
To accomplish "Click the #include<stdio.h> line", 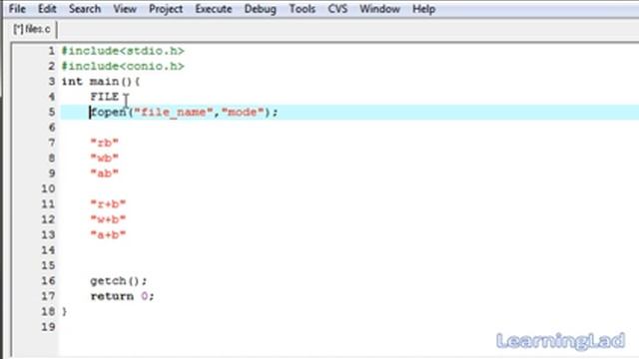I will [x=123, y=51].
